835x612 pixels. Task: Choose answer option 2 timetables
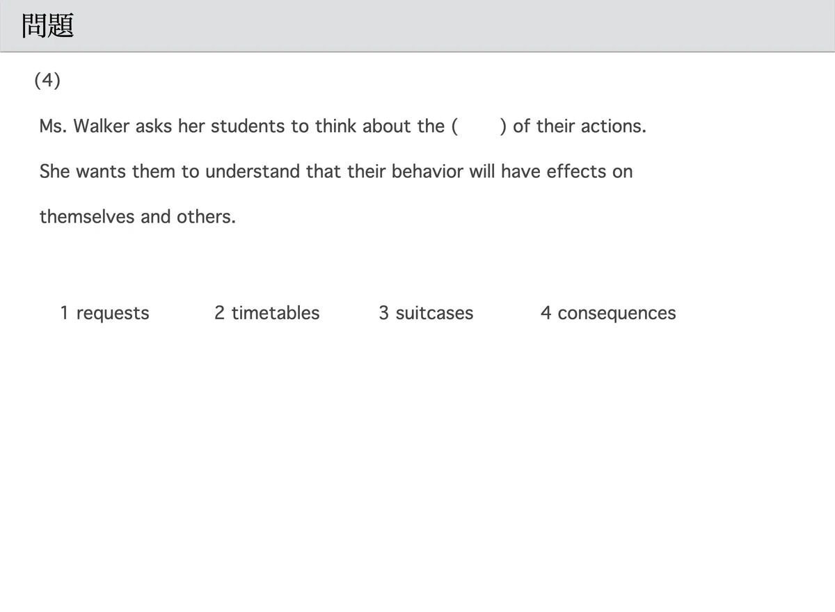pyautogui.click(x=267, y=313)
